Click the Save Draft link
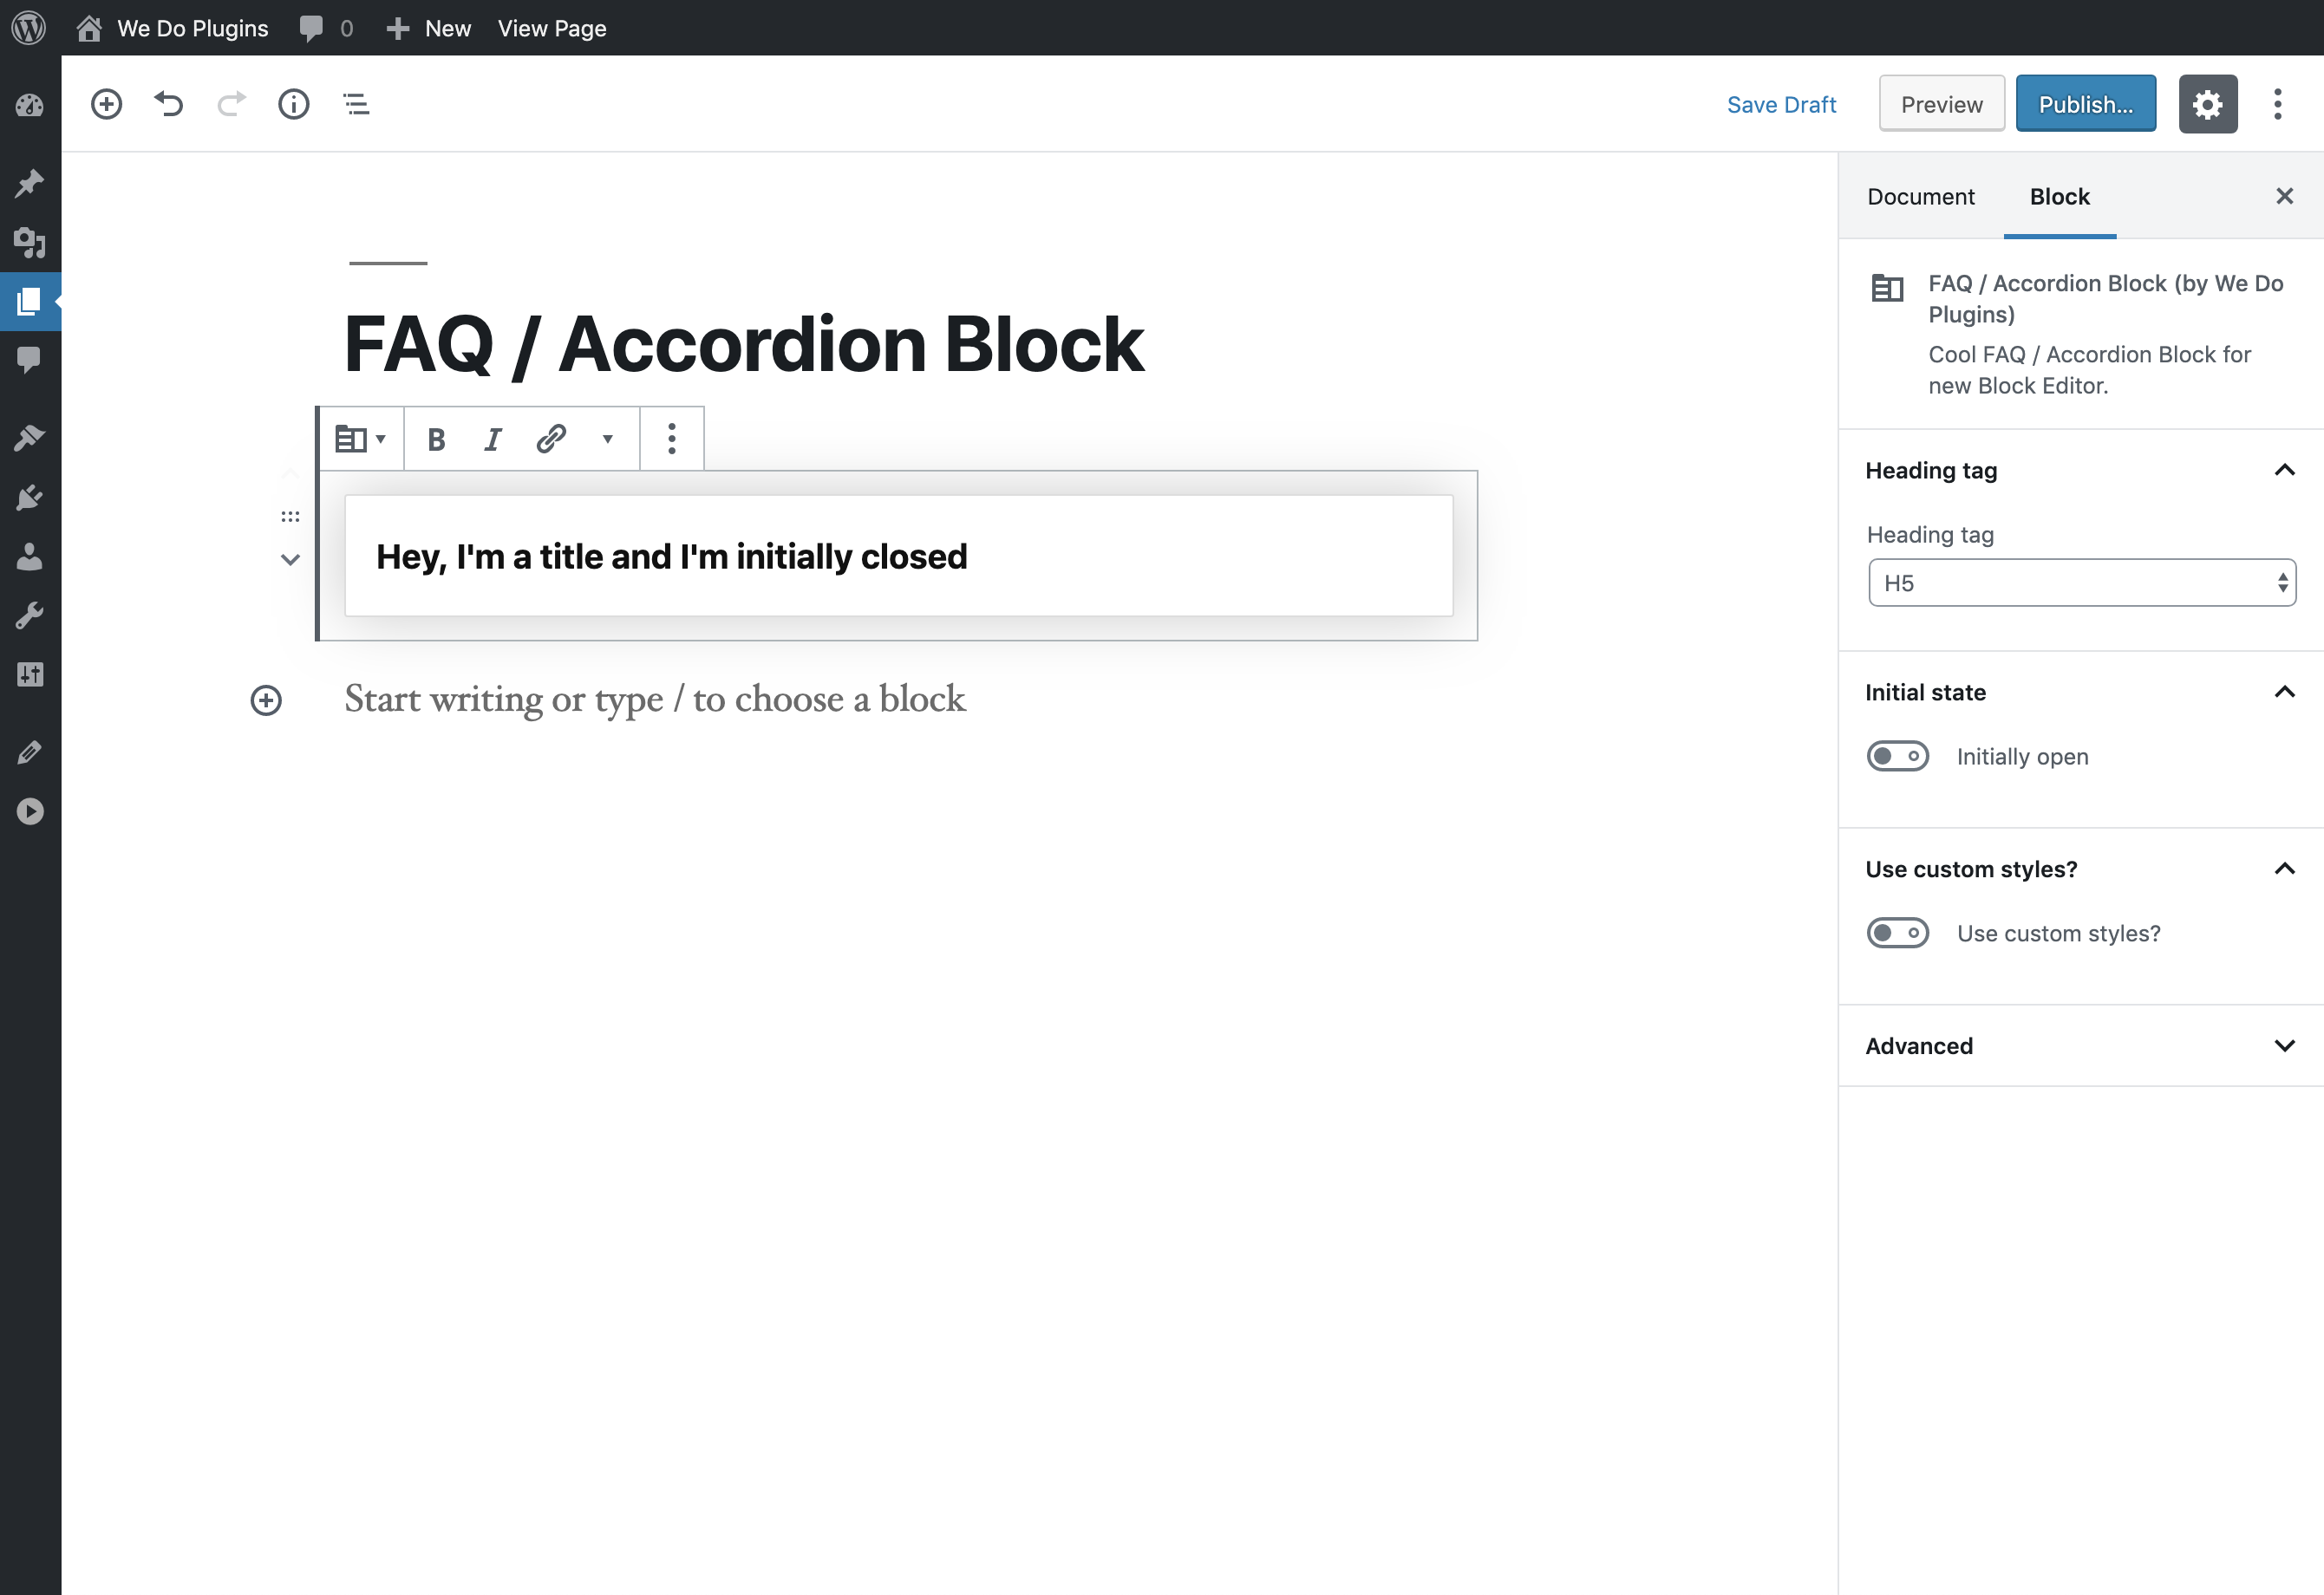This screenshot has height=1595, width=2324. 1781,104
